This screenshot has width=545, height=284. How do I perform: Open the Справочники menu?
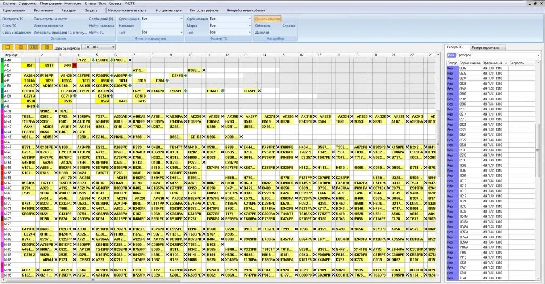(28, 4)
